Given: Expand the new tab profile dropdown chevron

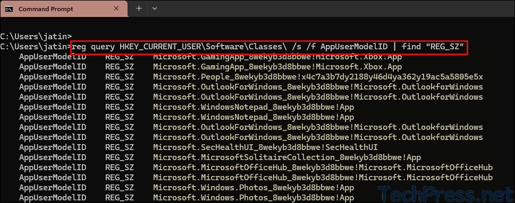Looking at the screenshot, I should click(x=154, y=8).
